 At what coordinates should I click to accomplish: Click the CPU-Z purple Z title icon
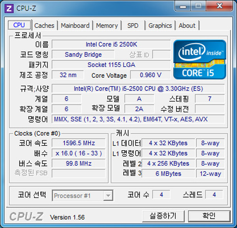9,8
